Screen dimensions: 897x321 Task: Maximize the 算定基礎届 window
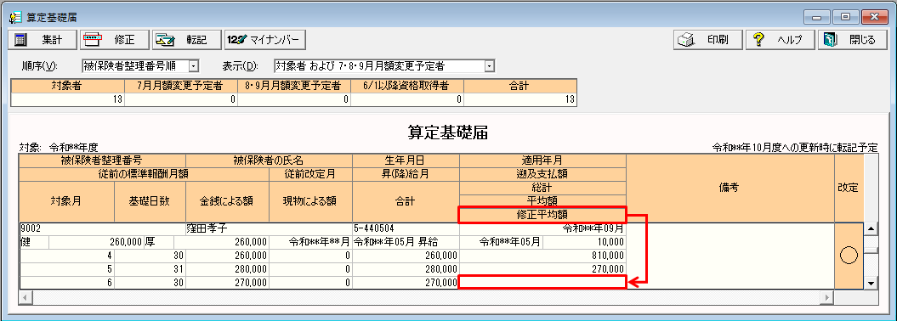tap(845, 18)
